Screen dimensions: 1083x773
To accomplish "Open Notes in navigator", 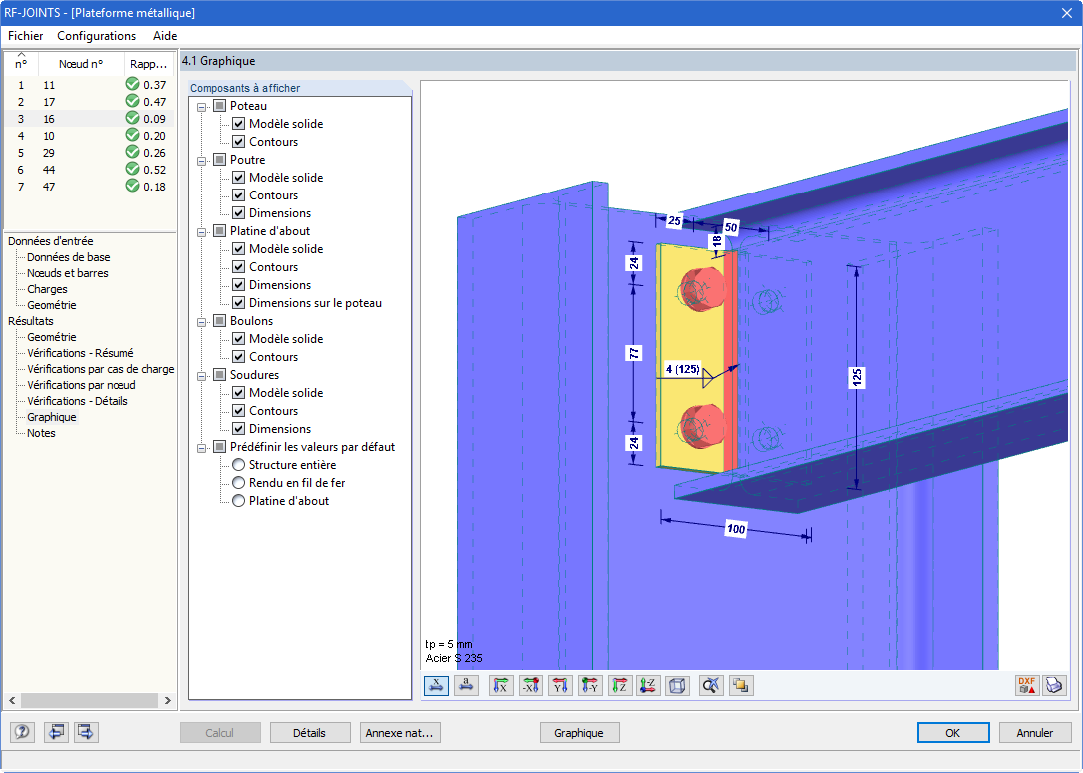I will pos(41,433).
